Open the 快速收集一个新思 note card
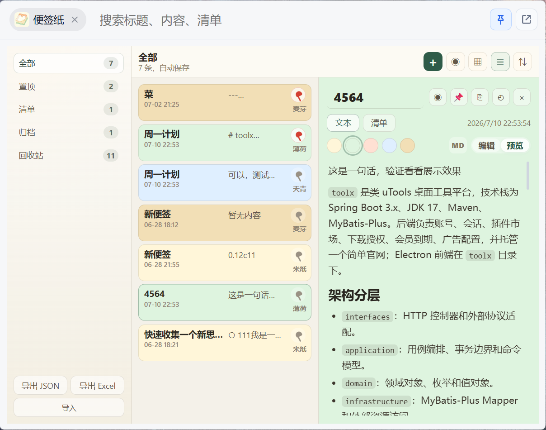 tap(225, 343)
